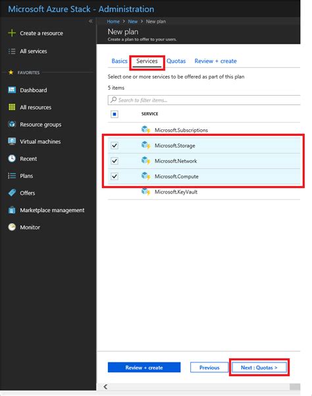Collapse the left sidebar with double chevron
The width and height of the screenshot is (312, 396).
[x=91, y=21]
